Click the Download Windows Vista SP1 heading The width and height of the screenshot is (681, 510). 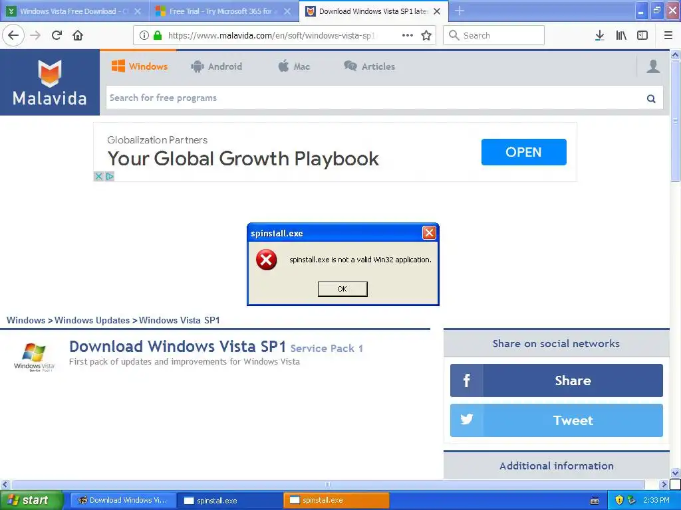[x=178, y=347]
